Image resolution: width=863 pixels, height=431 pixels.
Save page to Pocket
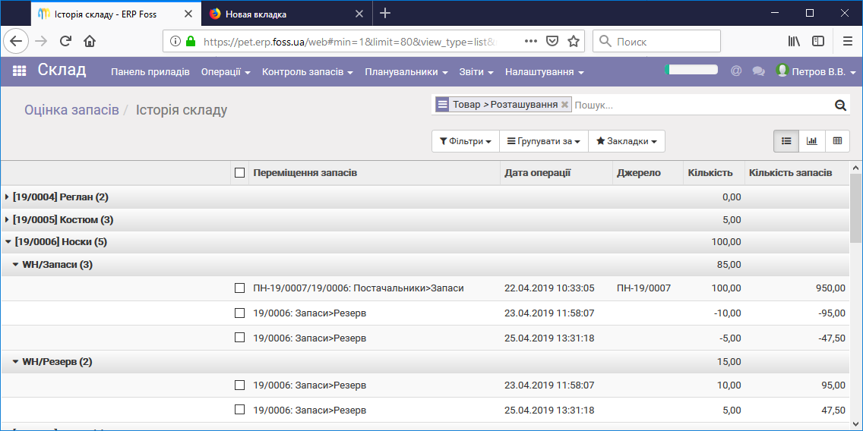552,41
